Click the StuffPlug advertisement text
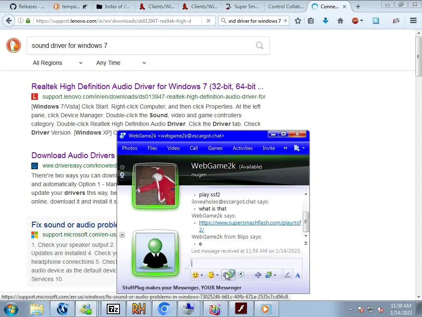Screen dimensions: 422x317 (x=182, y=288)
